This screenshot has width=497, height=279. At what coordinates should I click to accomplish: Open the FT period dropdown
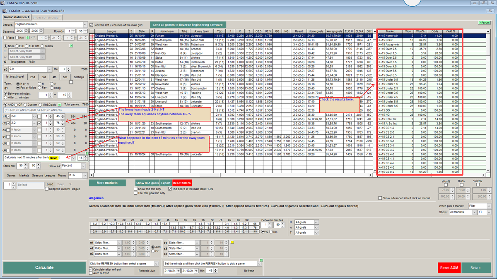click(x=488, y=212)
